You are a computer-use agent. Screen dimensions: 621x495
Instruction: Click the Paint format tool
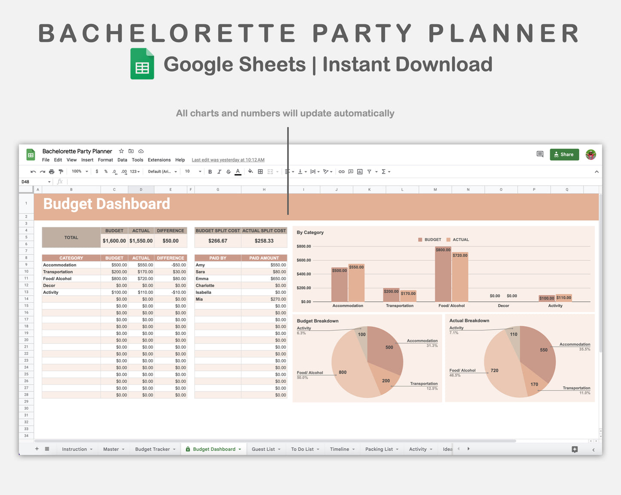coord(61,171)
